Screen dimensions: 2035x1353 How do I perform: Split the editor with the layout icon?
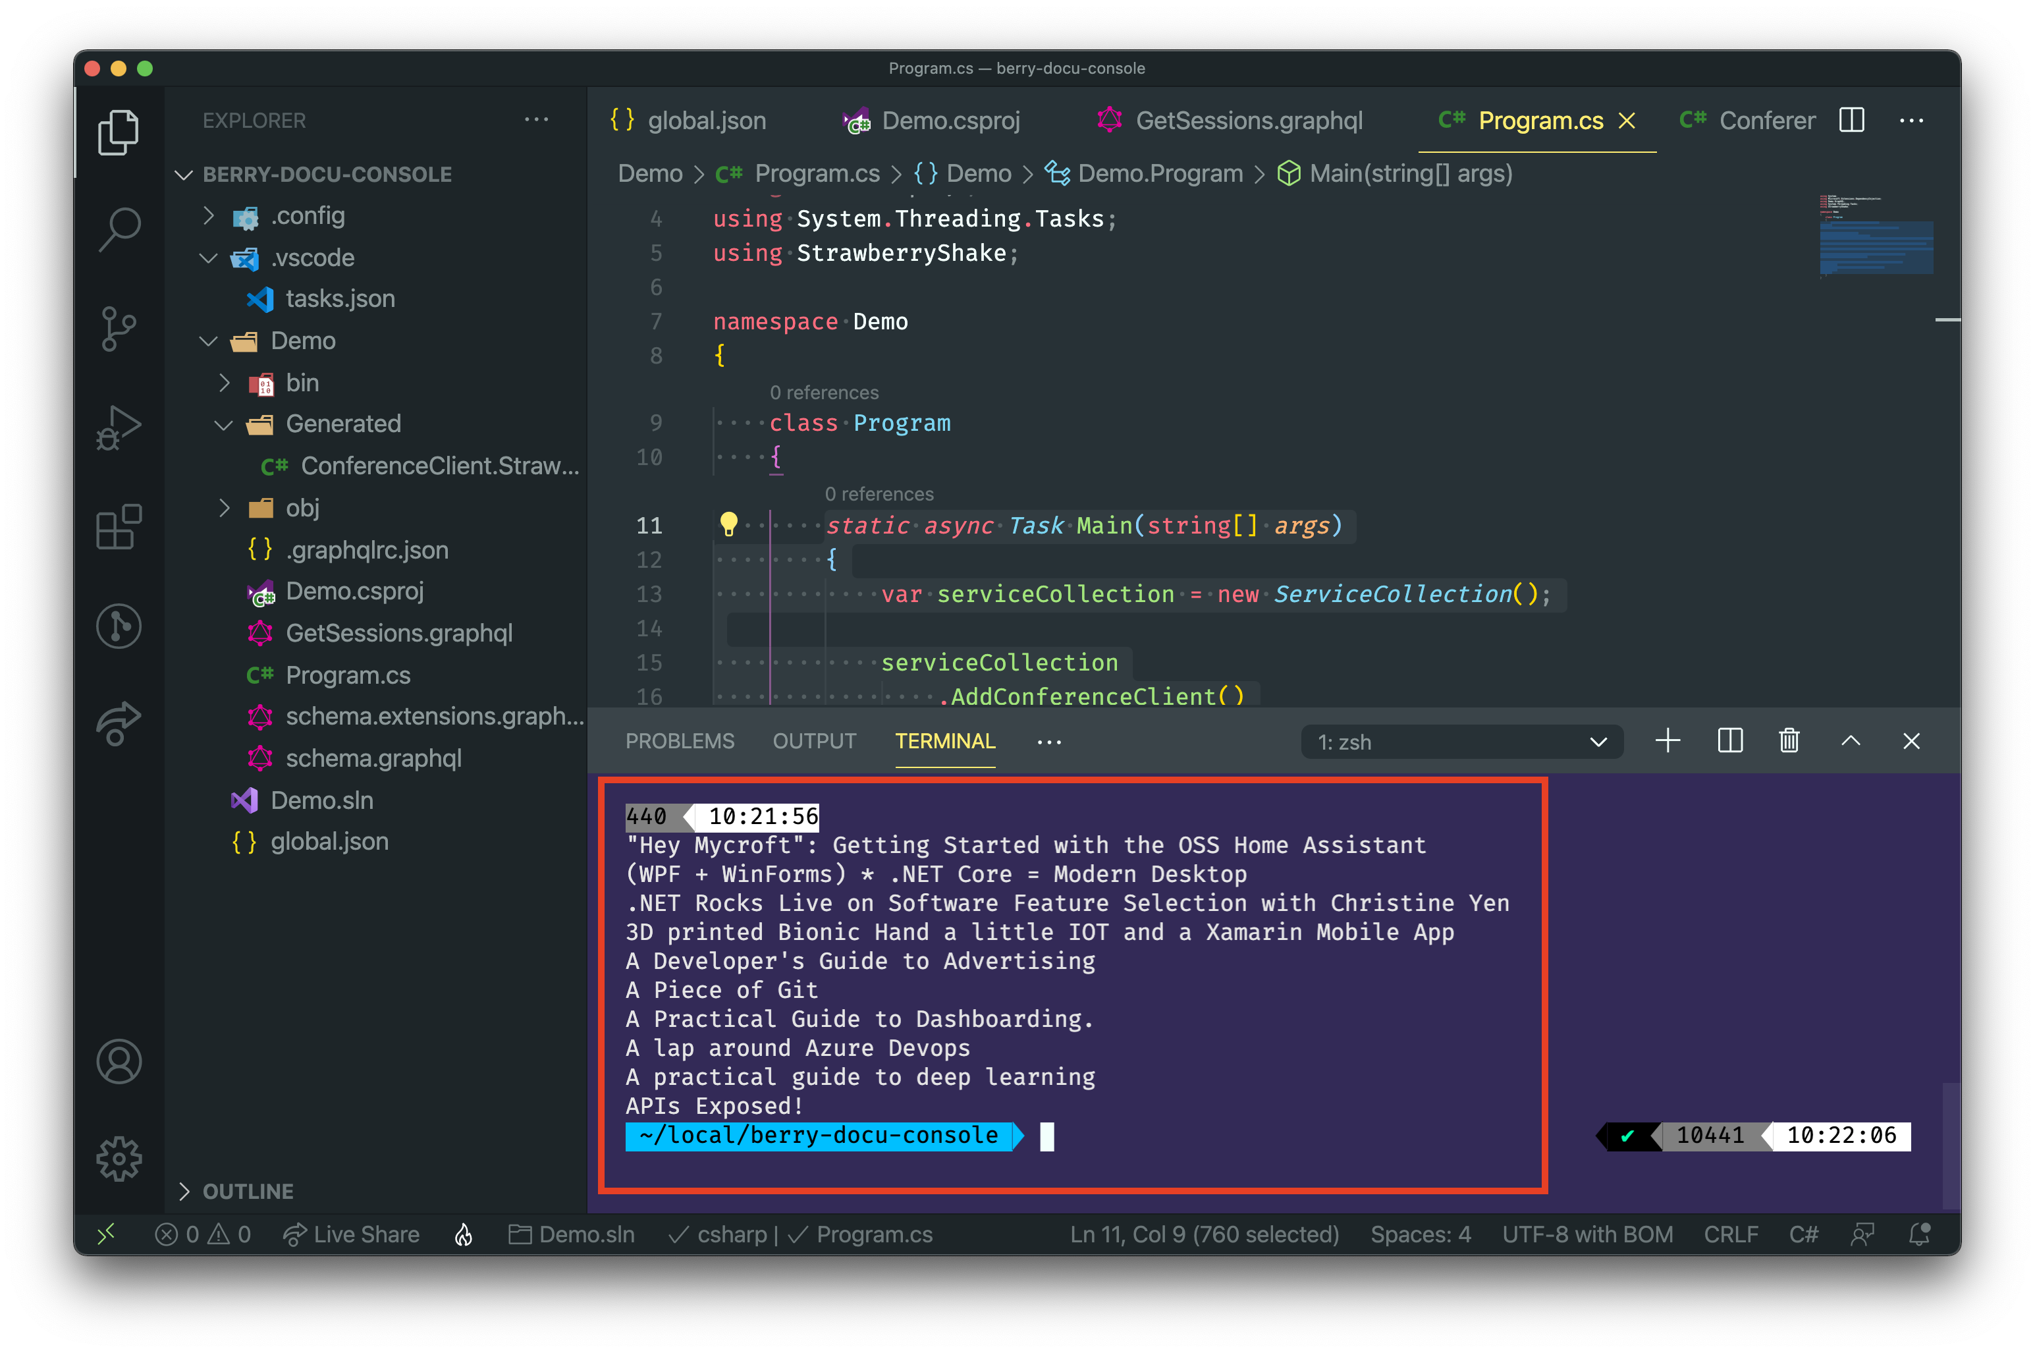pyautogui.click(x=1851, y=120)
